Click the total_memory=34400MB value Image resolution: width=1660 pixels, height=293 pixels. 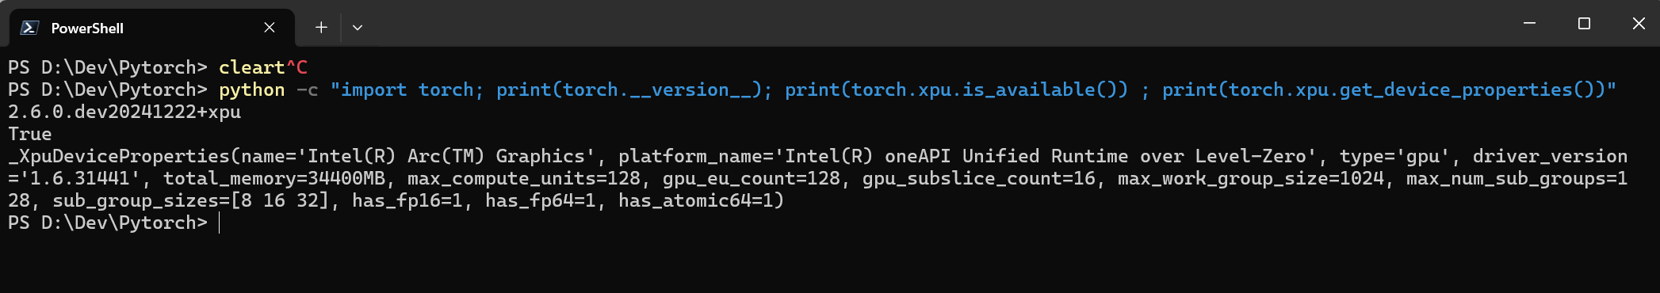coord(274,179)
